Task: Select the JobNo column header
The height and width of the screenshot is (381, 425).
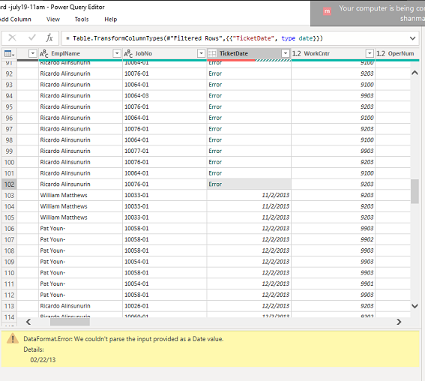Action: 144,53
